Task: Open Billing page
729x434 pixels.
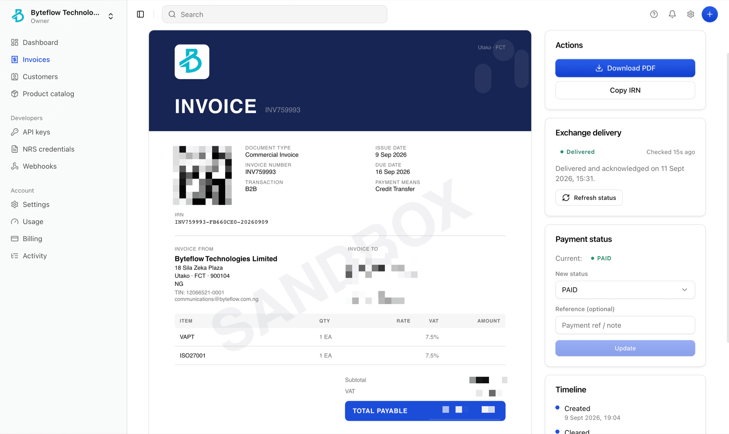Action: pyautogui.click(x=63, y=239)
